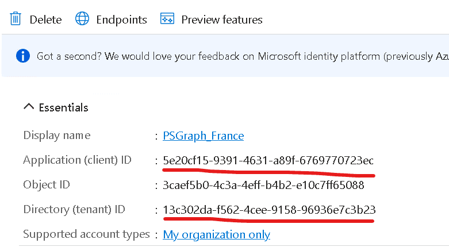Click the Display name field label

57,136
